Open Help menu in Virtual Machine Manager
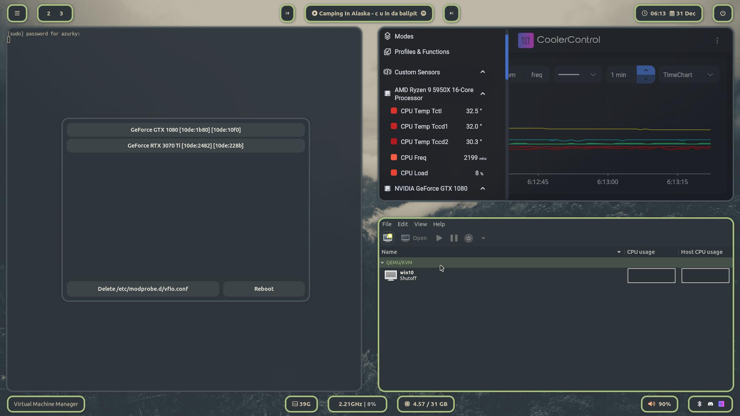 [x=439, y=224]
